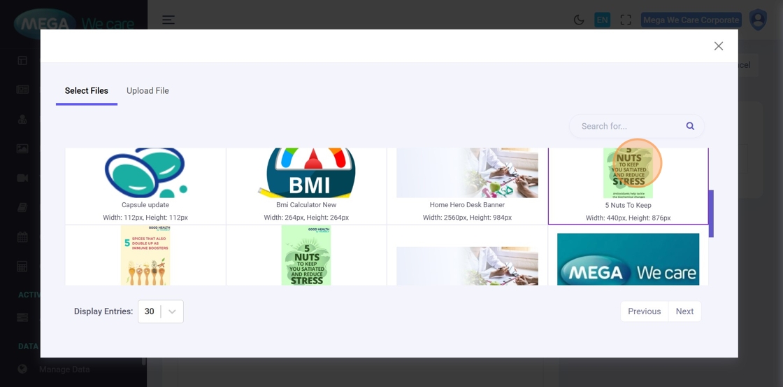Expand the entries chevron arrow

tap(172, 311)
